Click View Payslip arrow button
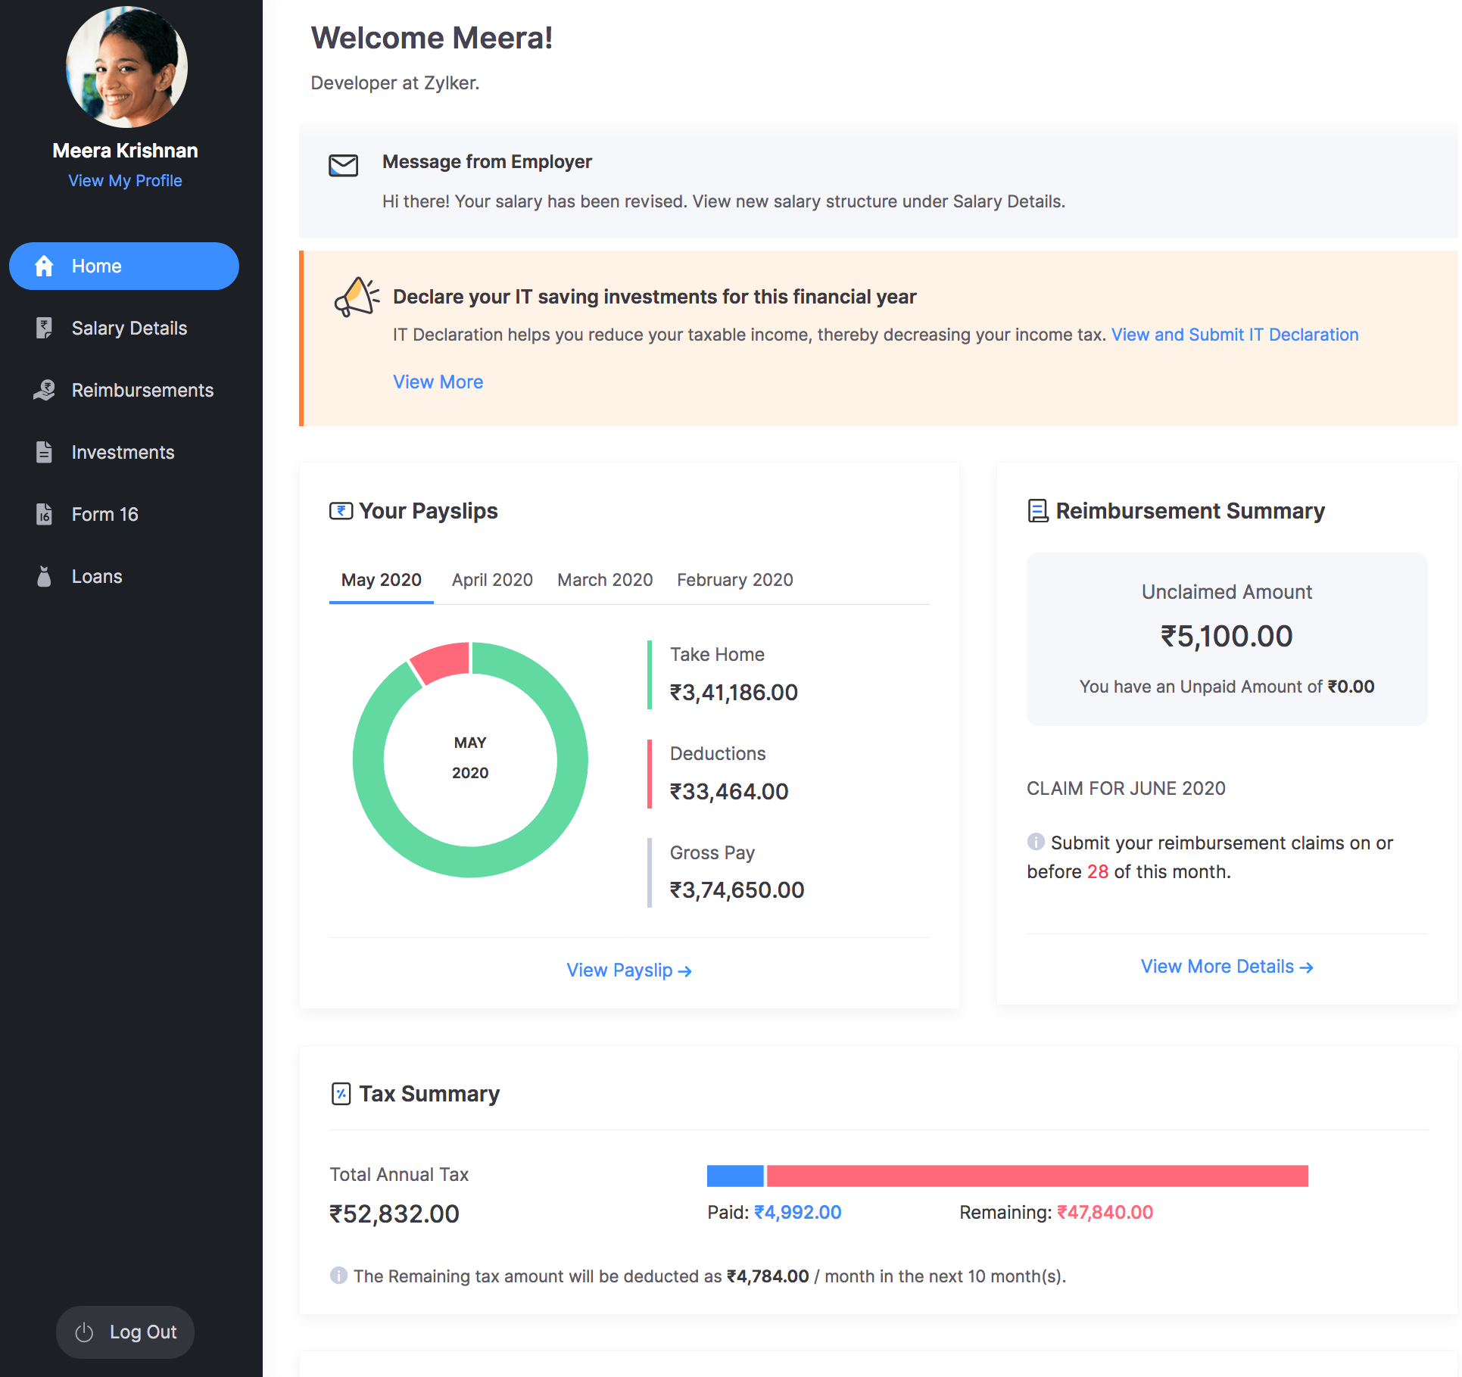Screen dimensions: 1462x1377 tap(630, 969)
